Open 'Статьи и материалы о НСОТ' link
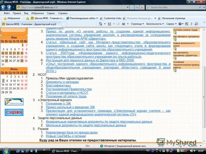Screen dimensions: 206x154 pyautogui.click(x=67, y=93)
